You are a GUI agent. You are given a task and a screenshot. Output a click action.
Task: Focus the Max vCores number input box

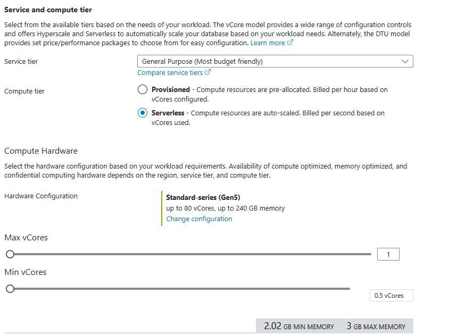tap(388, 255)
